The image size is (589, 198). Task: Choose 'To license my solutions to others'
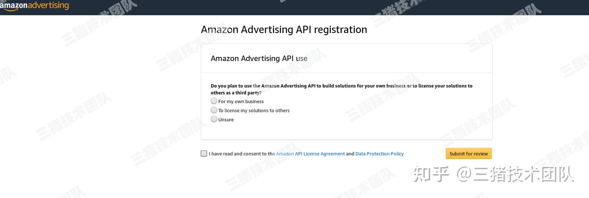click(214, 110)
